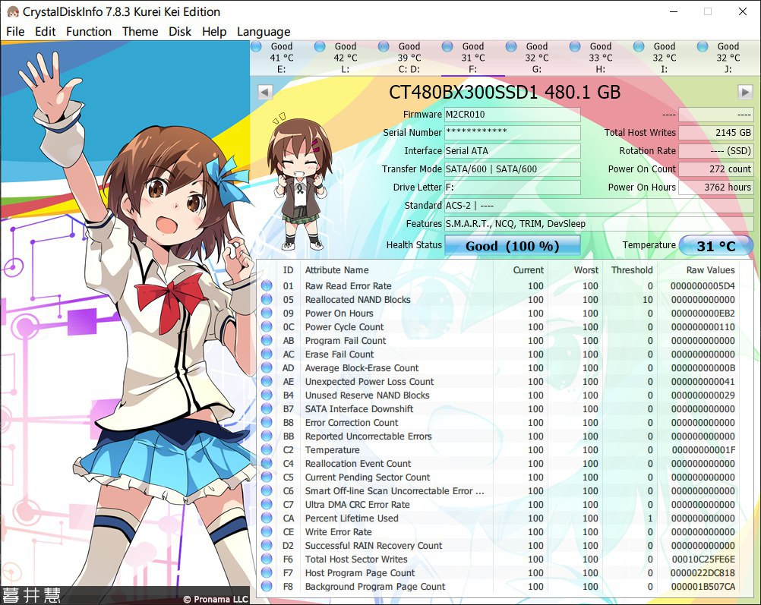This screenshot has width=761, height=605.
Task: Open the File menu
Action: click(15, 32)
